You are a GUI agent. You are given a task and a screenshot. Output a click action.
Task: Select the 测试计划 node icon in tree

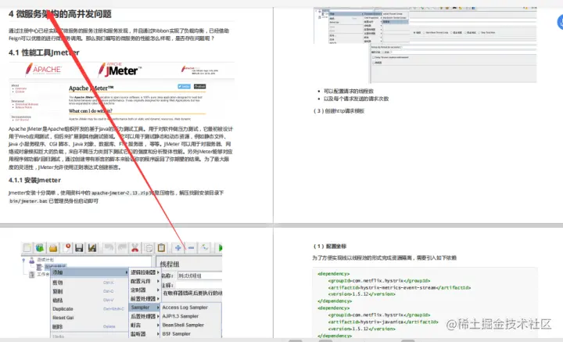31,260
